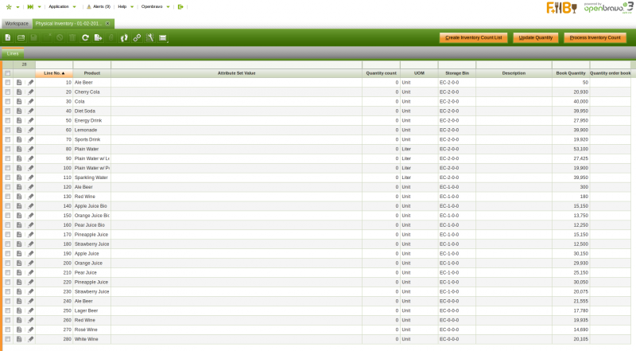Open the form view icon for Cola row
636x351 pixels.
(19, 101)
